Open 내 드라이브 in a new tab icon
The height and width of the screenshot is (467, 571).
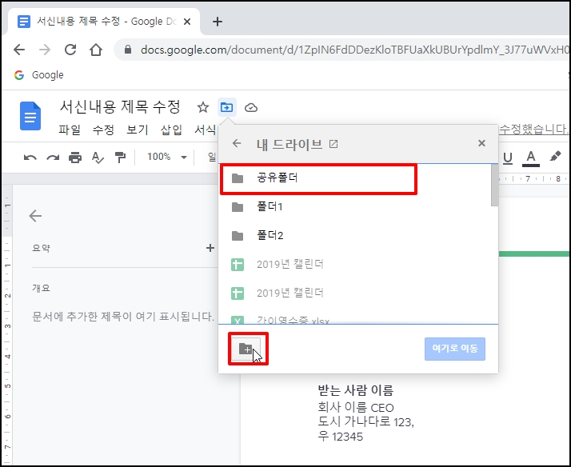(x=333, y=144)
